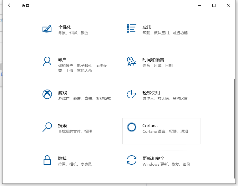
Task: Go back using the back arrow
Action: pos(10,5)
